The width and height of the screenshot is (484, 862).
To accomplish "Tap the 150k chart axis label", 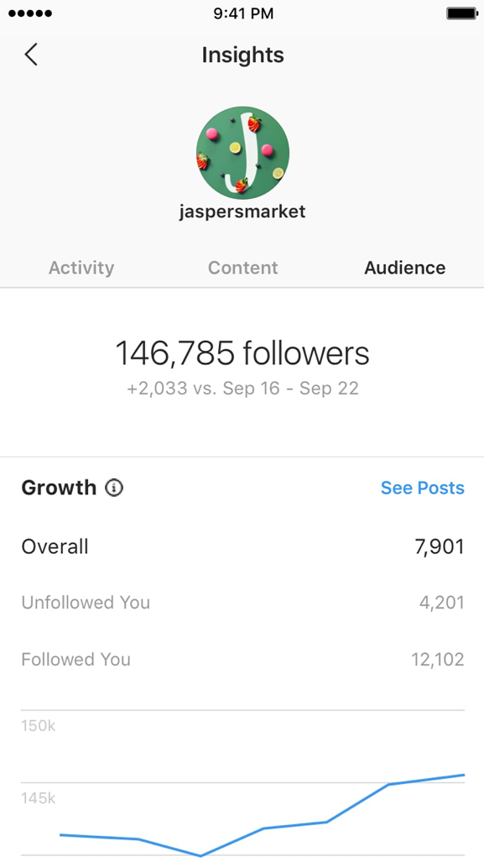I will pyautogui.click(x=39, y=726).
